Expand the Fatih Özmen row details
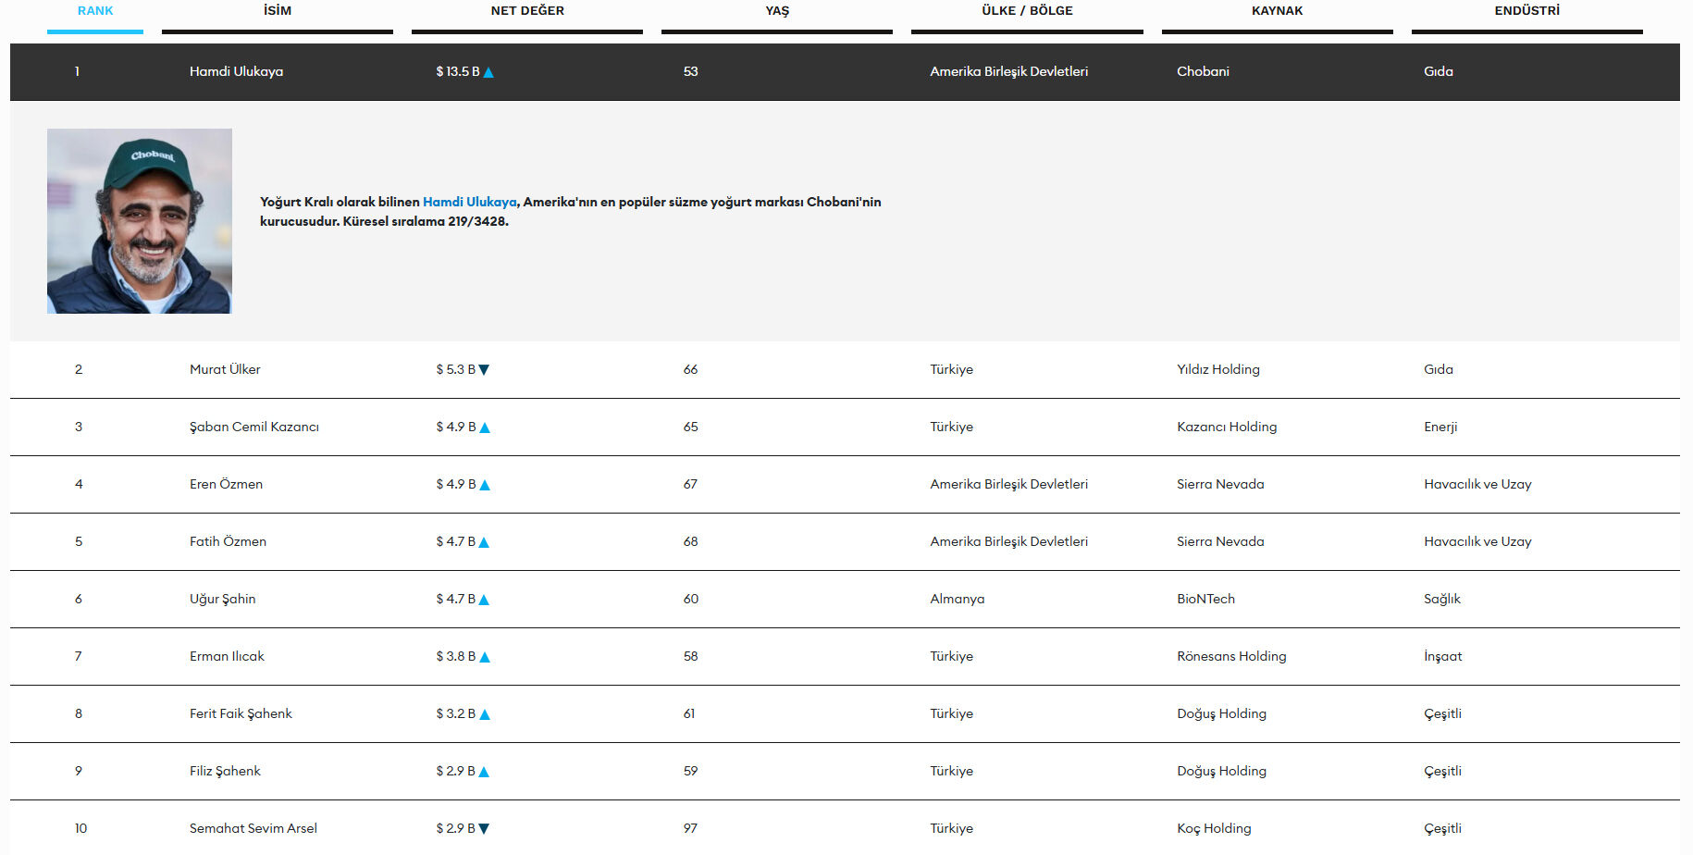Screen dimensions: 1693x855 coord(228,541)
